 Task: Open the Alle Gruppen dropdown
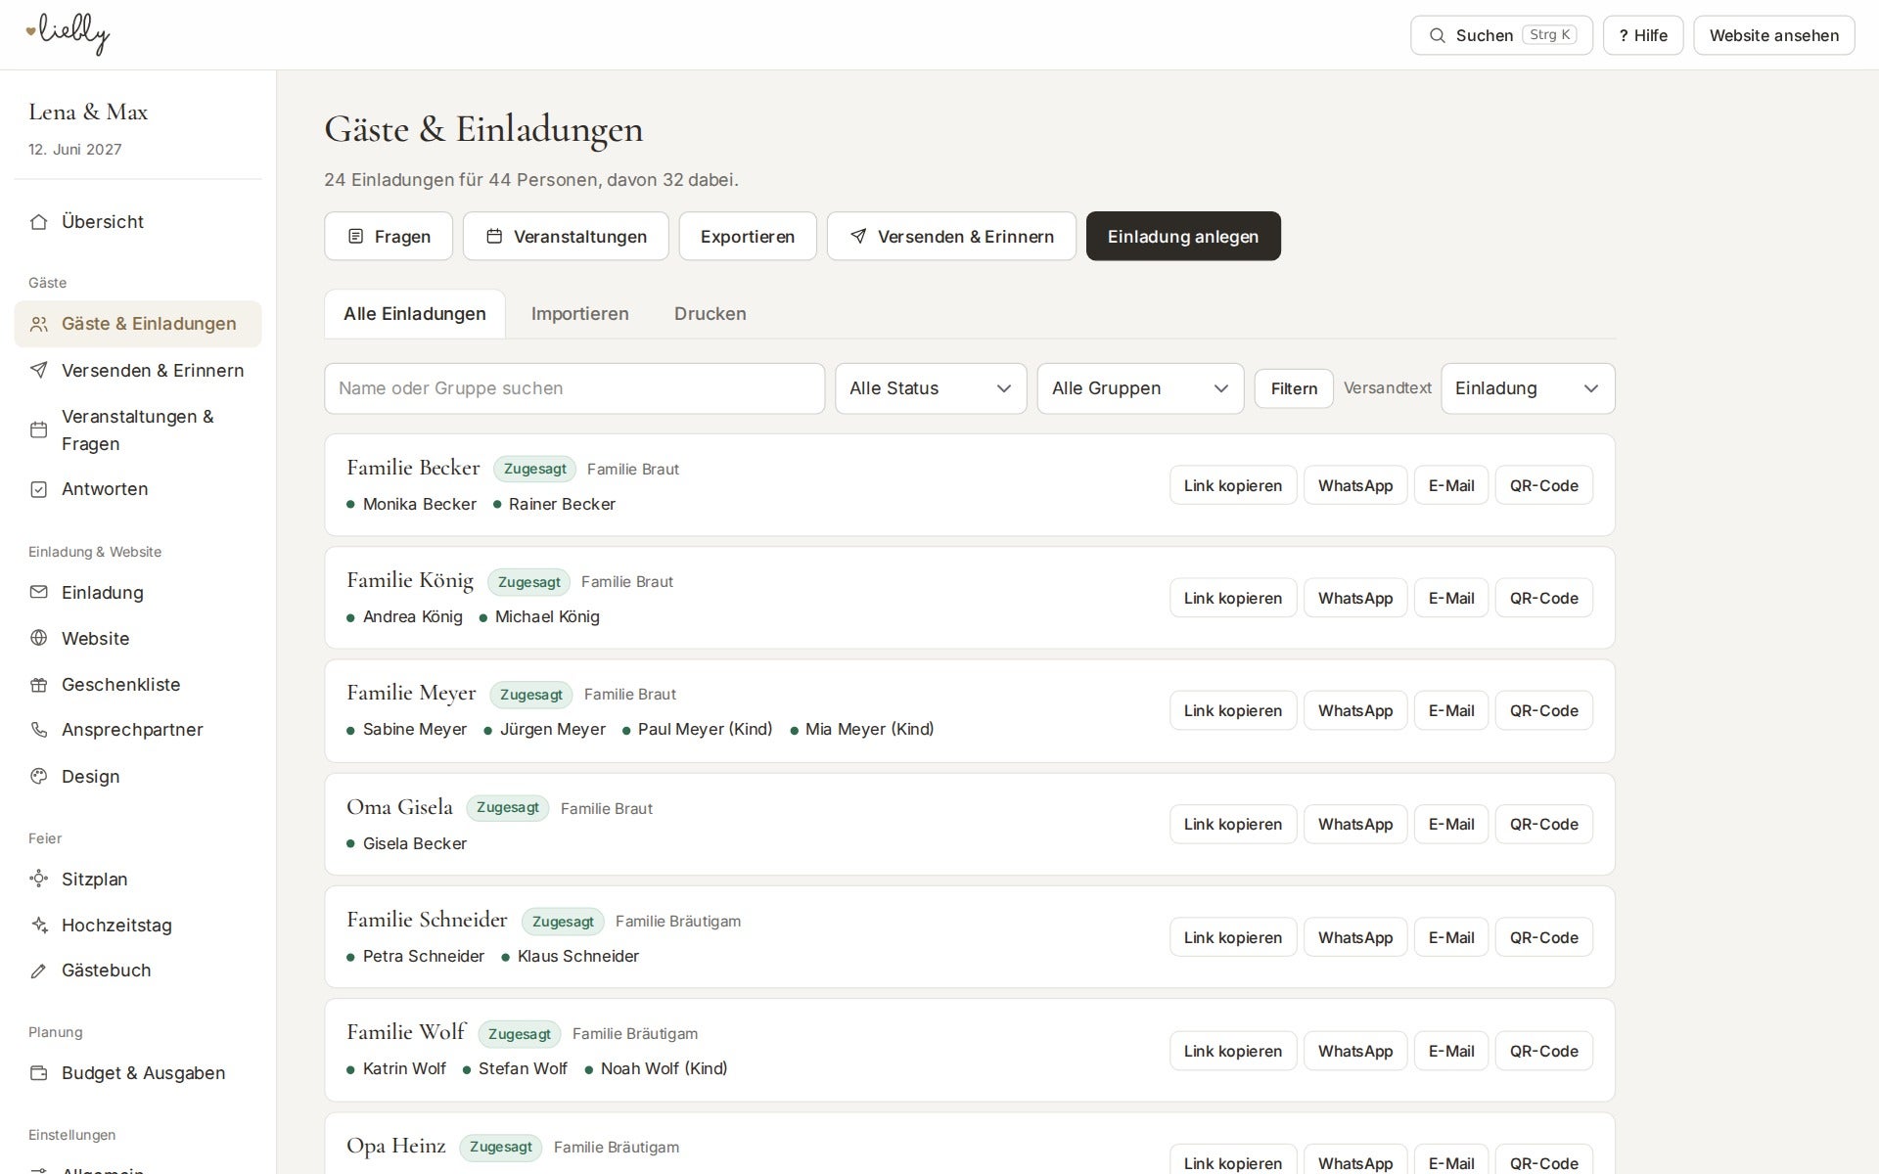click(1140, 388)
